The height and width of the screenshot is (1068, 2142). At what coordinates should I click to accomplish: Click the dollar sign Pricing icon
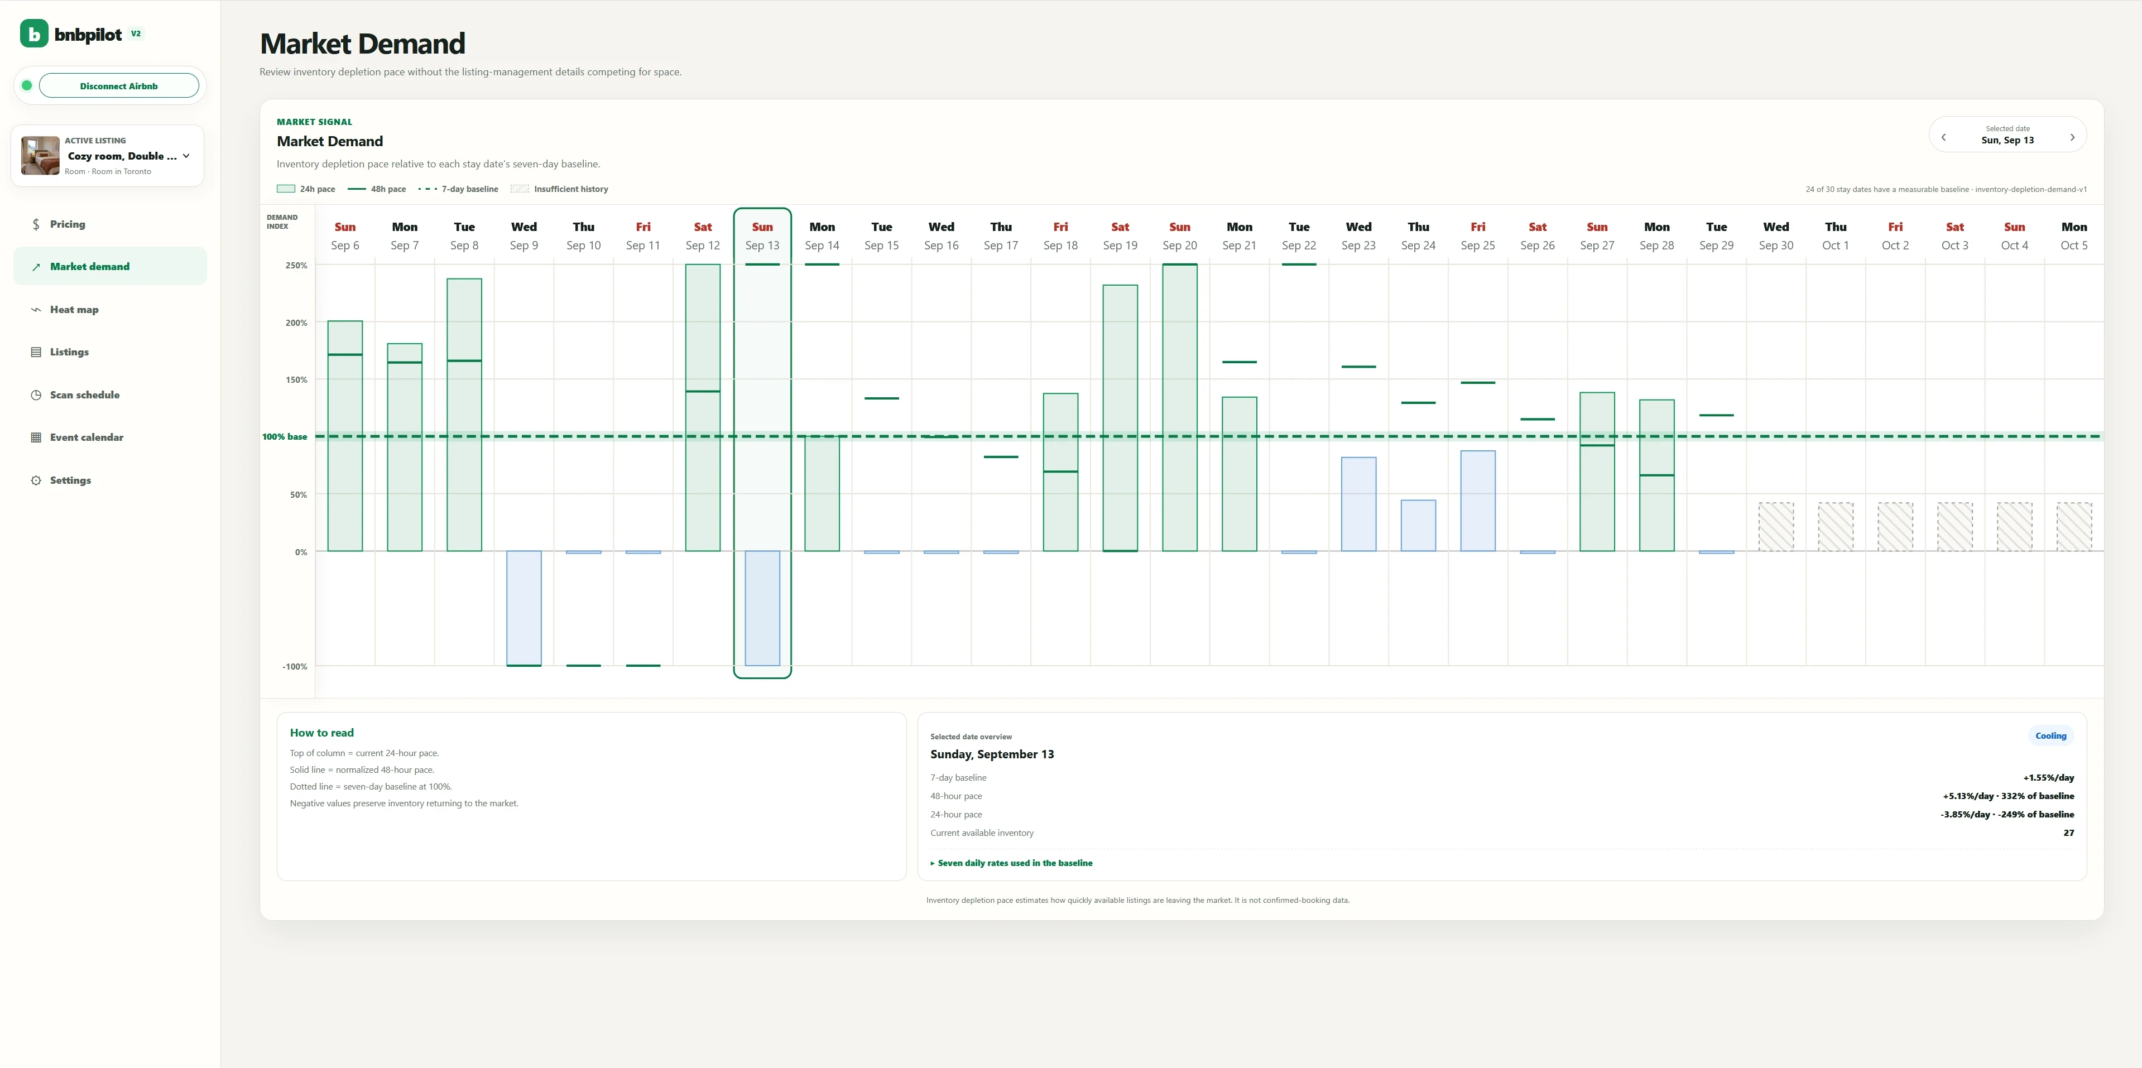[36, 224]
